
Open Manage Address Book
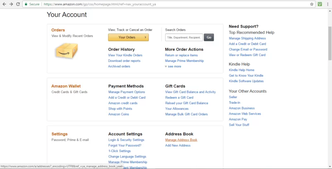pyautogui.click(x=181, y=140)
